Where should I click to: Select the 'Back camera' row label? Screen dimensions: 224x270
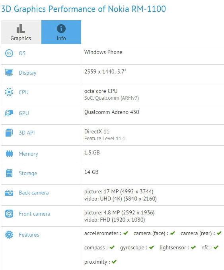(34, 193)
